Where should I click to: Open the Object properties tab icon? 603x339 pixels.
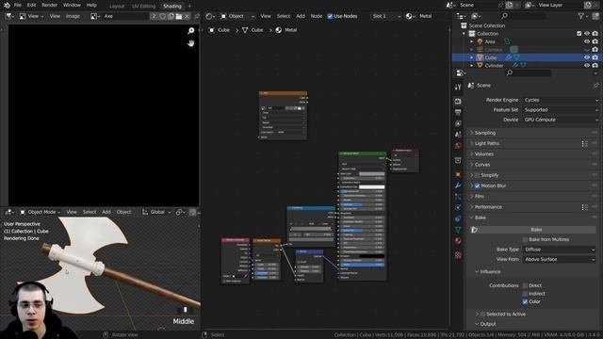(x=458, y=174)
